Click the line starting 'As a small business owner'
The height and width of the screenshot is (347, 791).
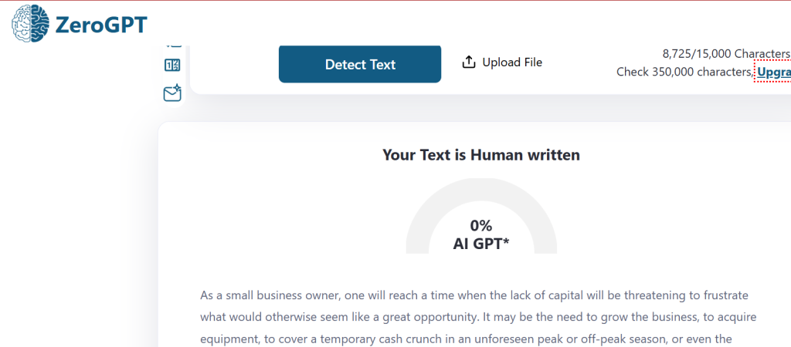475,295
